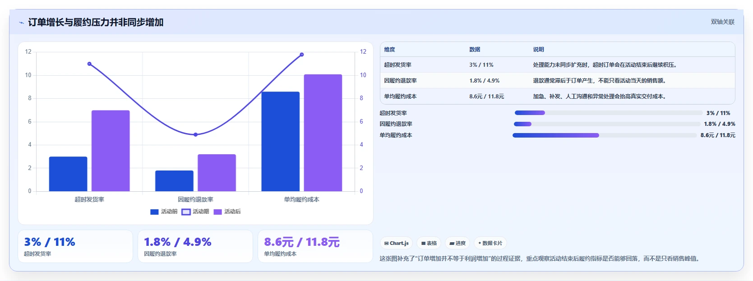
Task: Click the 因履约退款率 blue bar in the chart
Action: 174,181
